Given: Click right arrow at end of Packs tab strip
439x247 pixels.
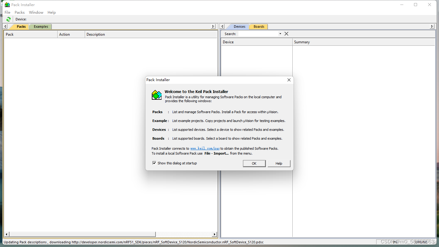Looking at the screenshot, I should pyautogui.click(x=213, y=27).
